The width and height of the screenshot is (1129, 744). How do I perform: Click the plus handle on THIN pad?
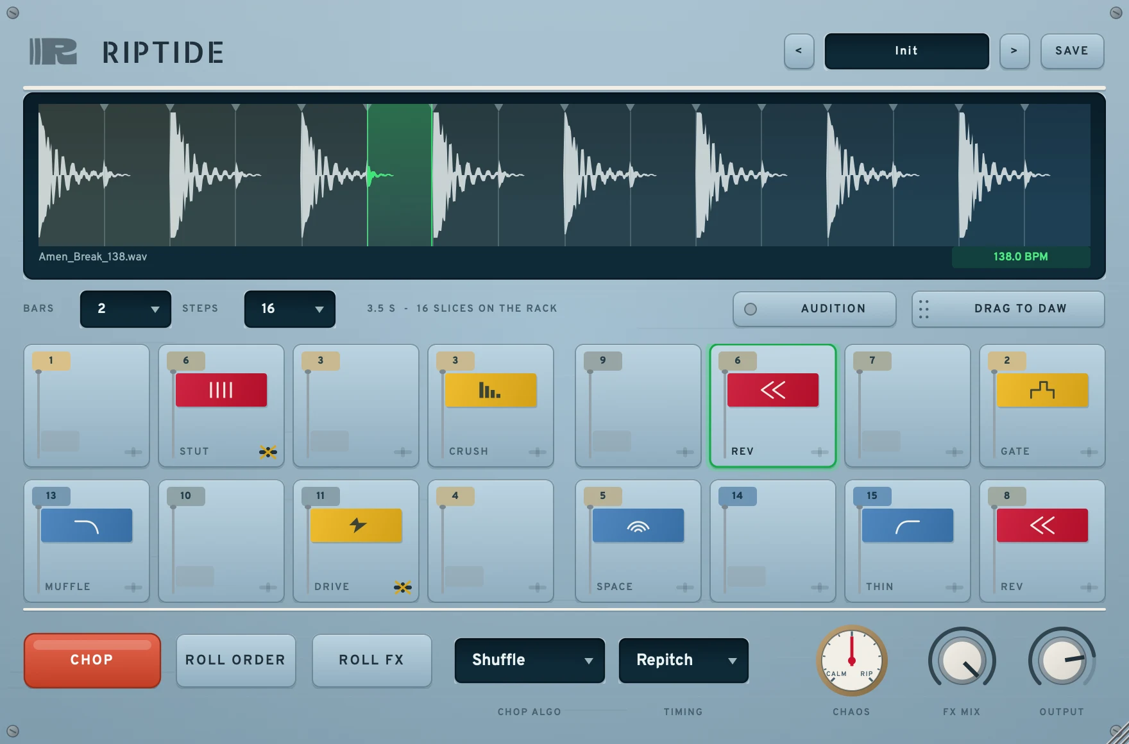955,587
